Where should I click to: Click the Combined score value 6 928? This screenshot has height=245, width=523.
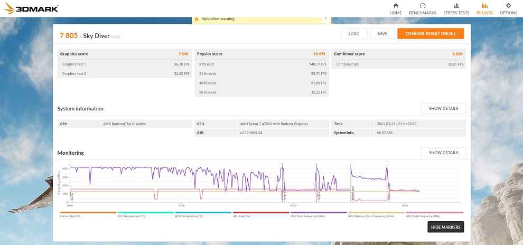coord(459,54)
